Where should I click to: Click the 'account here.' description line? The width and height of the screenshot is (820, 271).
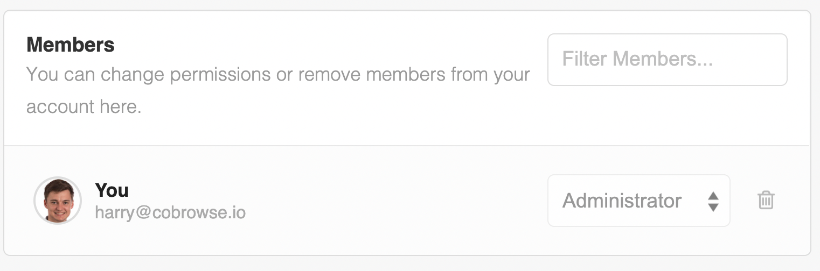[84, 106]
